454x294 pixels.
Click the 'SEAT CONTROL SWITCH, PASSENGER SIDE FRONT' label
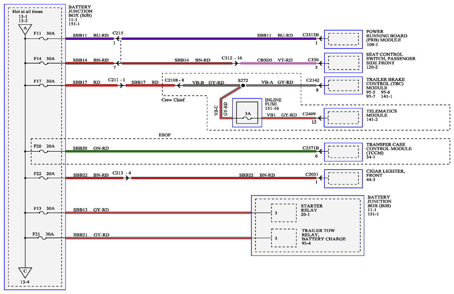(x=391, y=59)
